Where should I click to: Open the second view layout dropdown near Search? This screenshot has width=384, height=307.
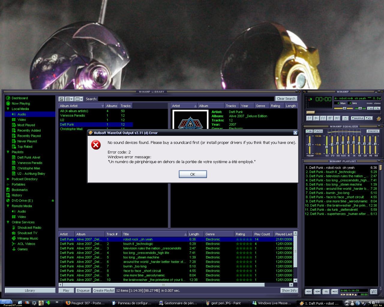70,99
